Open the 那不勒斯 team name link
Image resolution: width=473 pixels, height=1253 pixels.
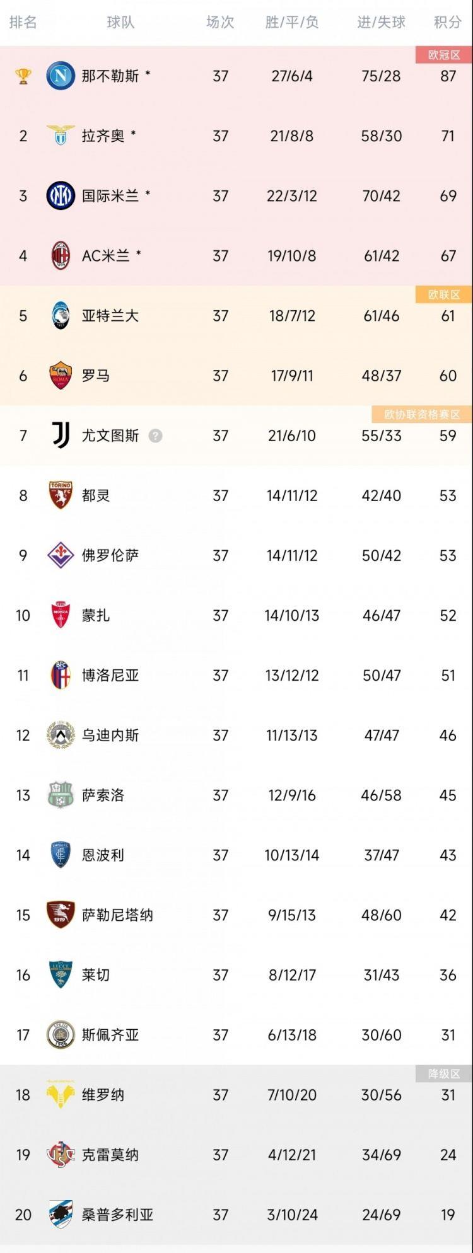pos(110,76)
